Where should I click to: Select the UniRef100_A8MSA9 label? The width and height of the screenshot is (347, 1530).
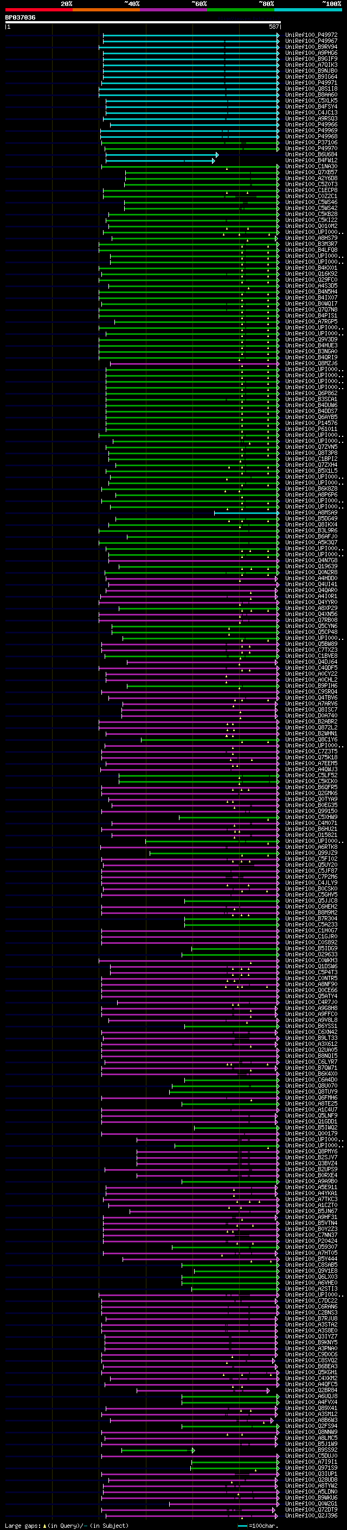311,512
